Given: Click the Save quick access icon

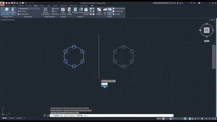Looking at the screenshot, I should coord(12,3).
